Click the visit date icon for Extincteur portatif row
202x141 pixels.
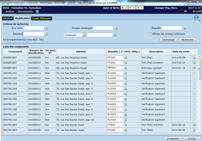click(194, 68)
